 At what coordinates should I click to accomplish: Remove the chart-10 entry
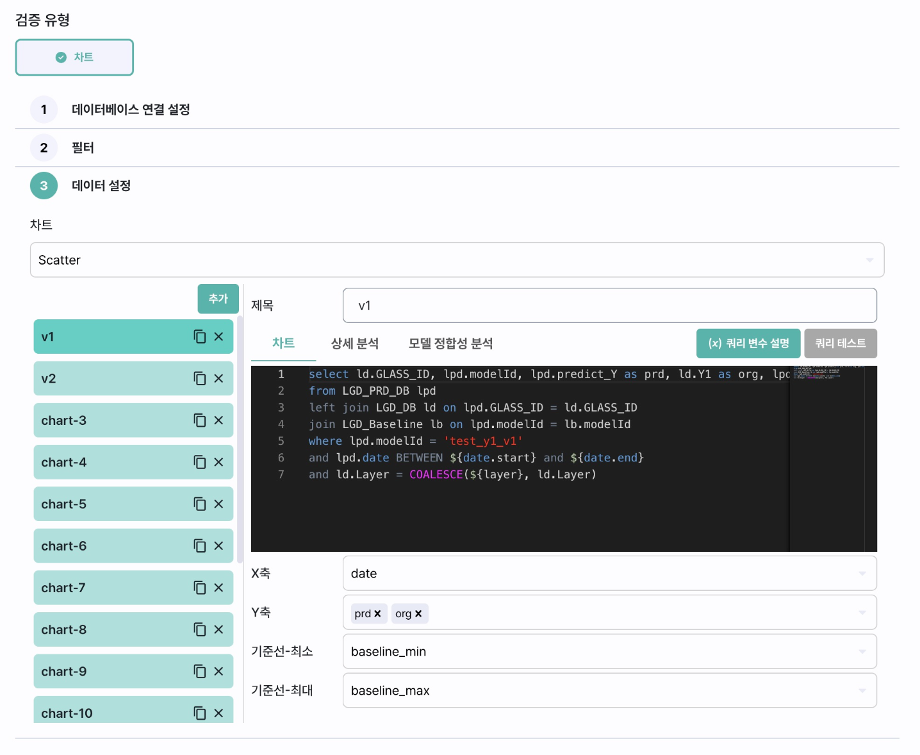pyautogui.click(x=218, y=713)
